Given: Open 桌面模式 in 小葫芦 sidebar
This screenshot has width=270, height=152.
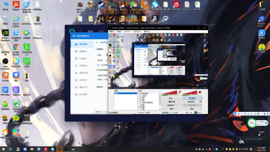Looking at the screenshot, I should (x=82, y=51).
